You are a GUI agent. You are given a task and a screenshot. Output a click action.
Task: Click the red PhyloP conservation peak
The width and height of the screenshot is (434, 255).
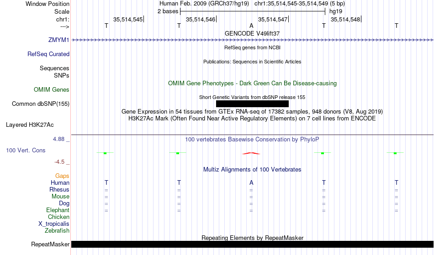[251, 153]
